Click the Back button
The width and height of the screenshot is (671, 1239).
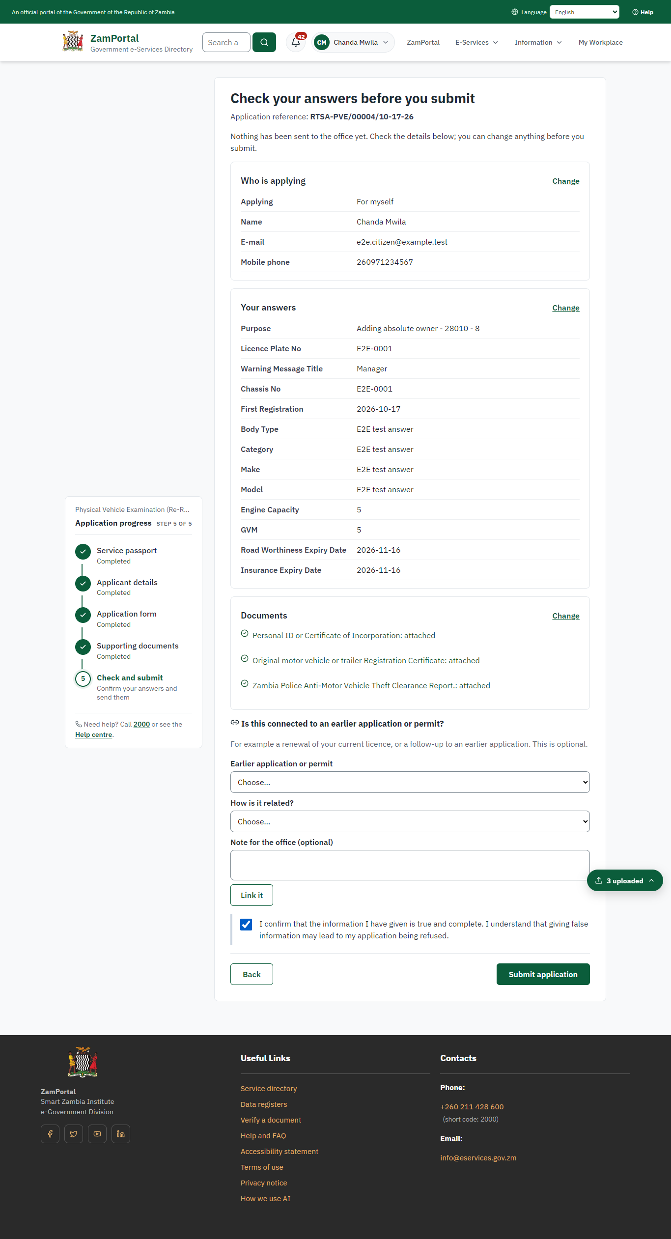(252, 974)
